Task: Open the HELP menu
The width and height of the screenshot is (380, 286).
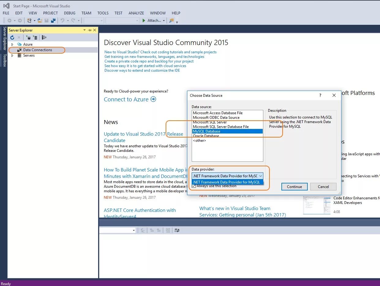Action: point(176,13)
